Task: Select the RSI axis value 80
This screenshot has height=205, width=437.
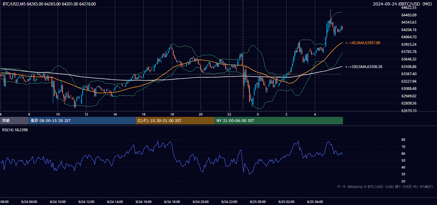Action: (x=403, y=140)
